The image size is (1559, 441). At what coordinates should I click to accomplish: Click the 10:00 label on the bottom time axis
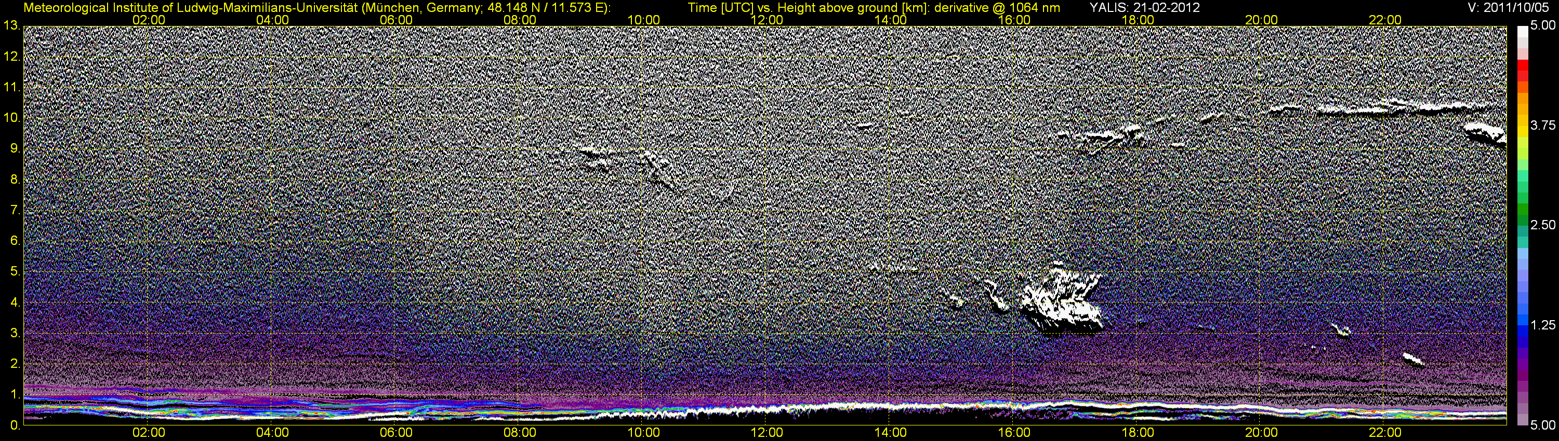pos(643,433)
